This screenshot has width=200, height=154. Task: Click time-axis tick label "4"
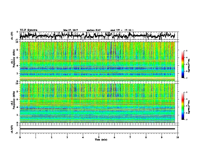(83, 137)
